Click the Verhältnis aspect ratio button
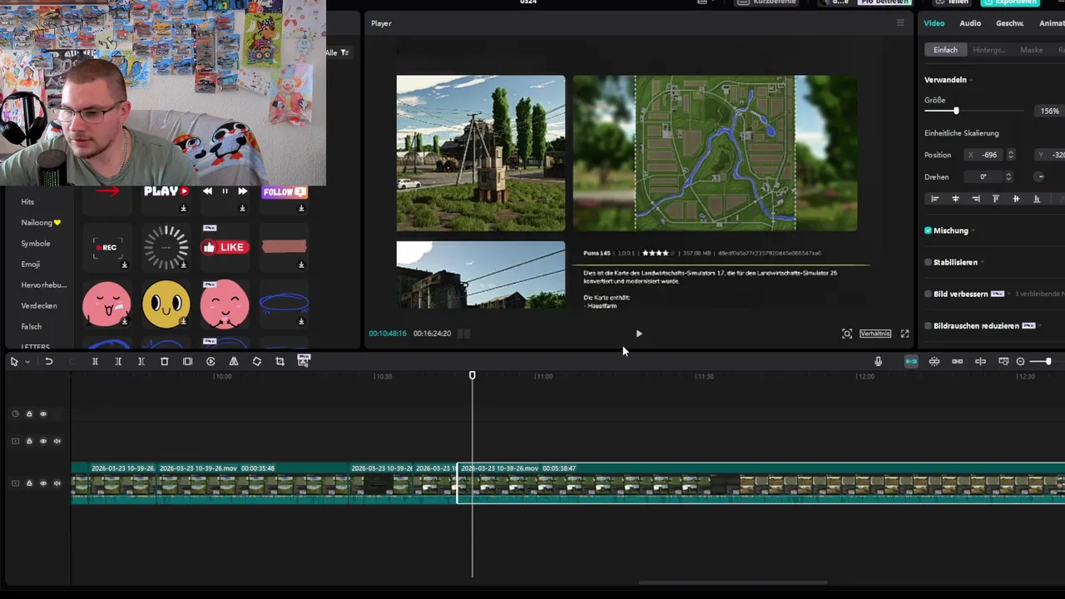The image size is (1065, 599). click(875, 334)
